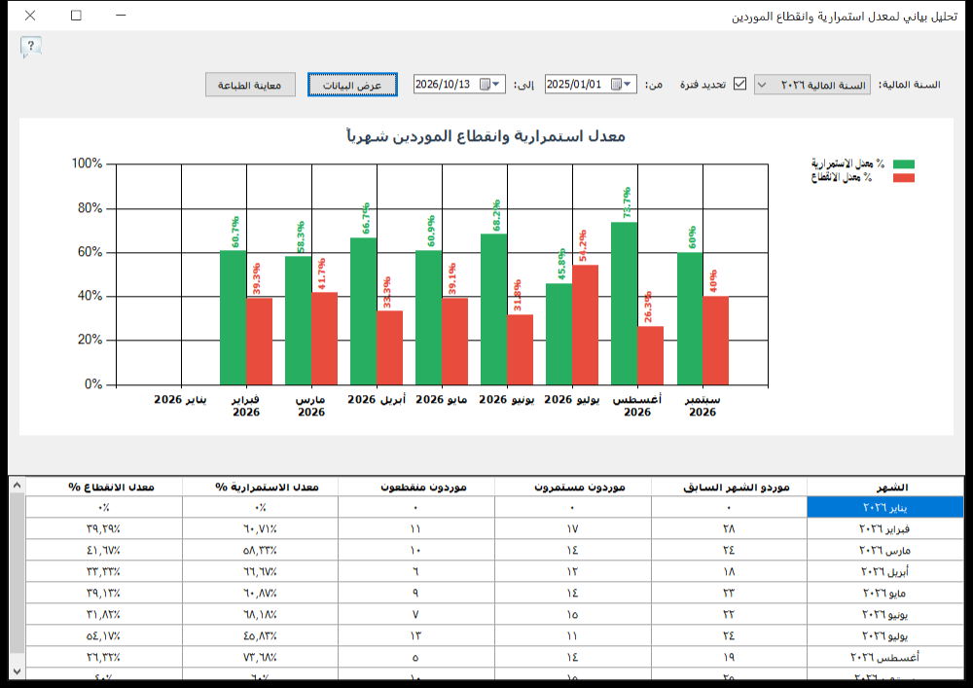Select the أغسطس ٢٠٢٦ month cell
Image resolution: width=973 pixels, height=688 pixels.
coord(884,657)
